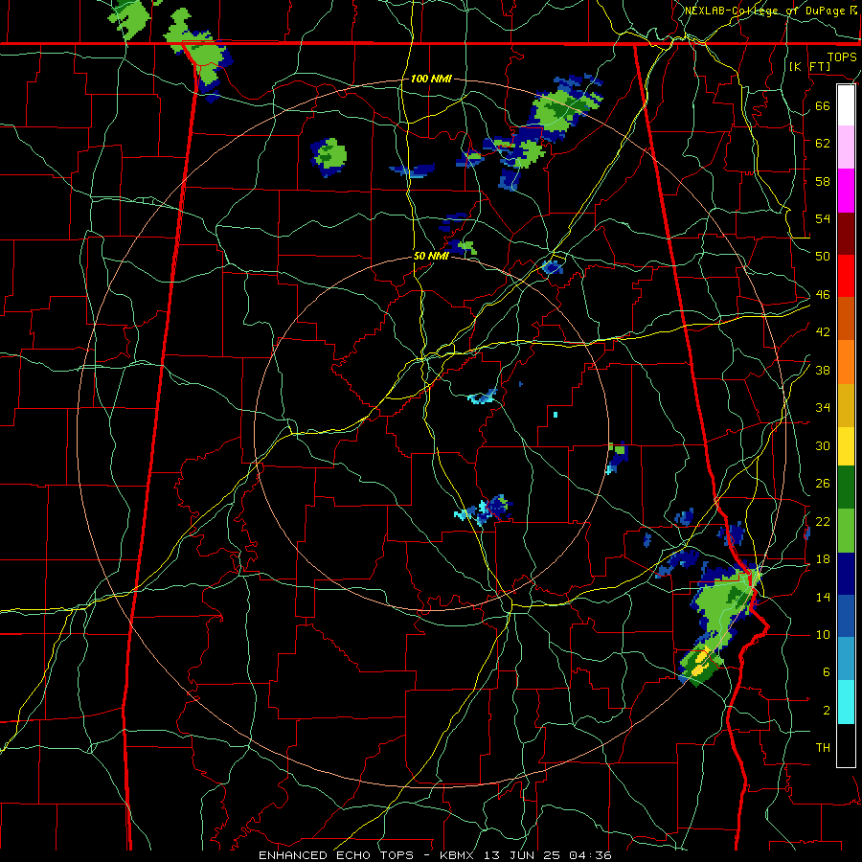Image resolution: width=862 pixels, height=862 pixels.
Task: Click the gold legend color block
Action: pos(846,405)
